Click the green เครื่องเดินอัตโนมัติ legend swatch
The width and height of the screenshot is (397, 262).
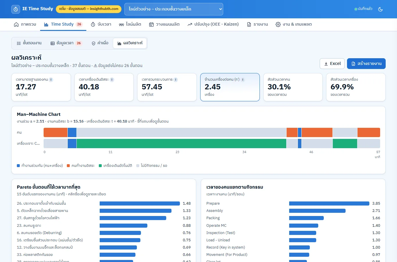point(100,166)
